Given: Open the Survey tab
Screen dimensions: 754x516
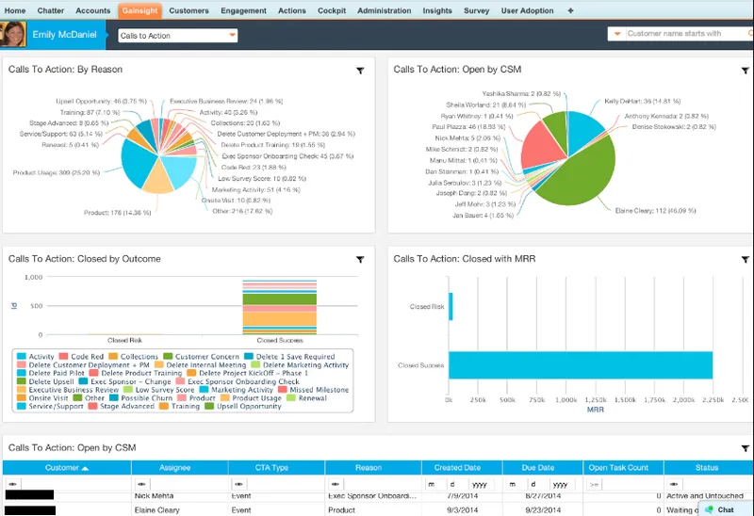Looking at the screenshot, I should (477, 10).
